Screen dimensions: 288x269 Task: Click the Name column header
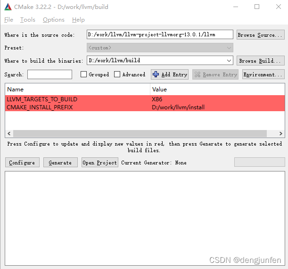click(77, 90)
